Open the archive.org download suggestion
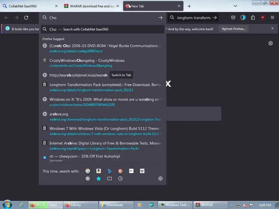 coord(102,116)
